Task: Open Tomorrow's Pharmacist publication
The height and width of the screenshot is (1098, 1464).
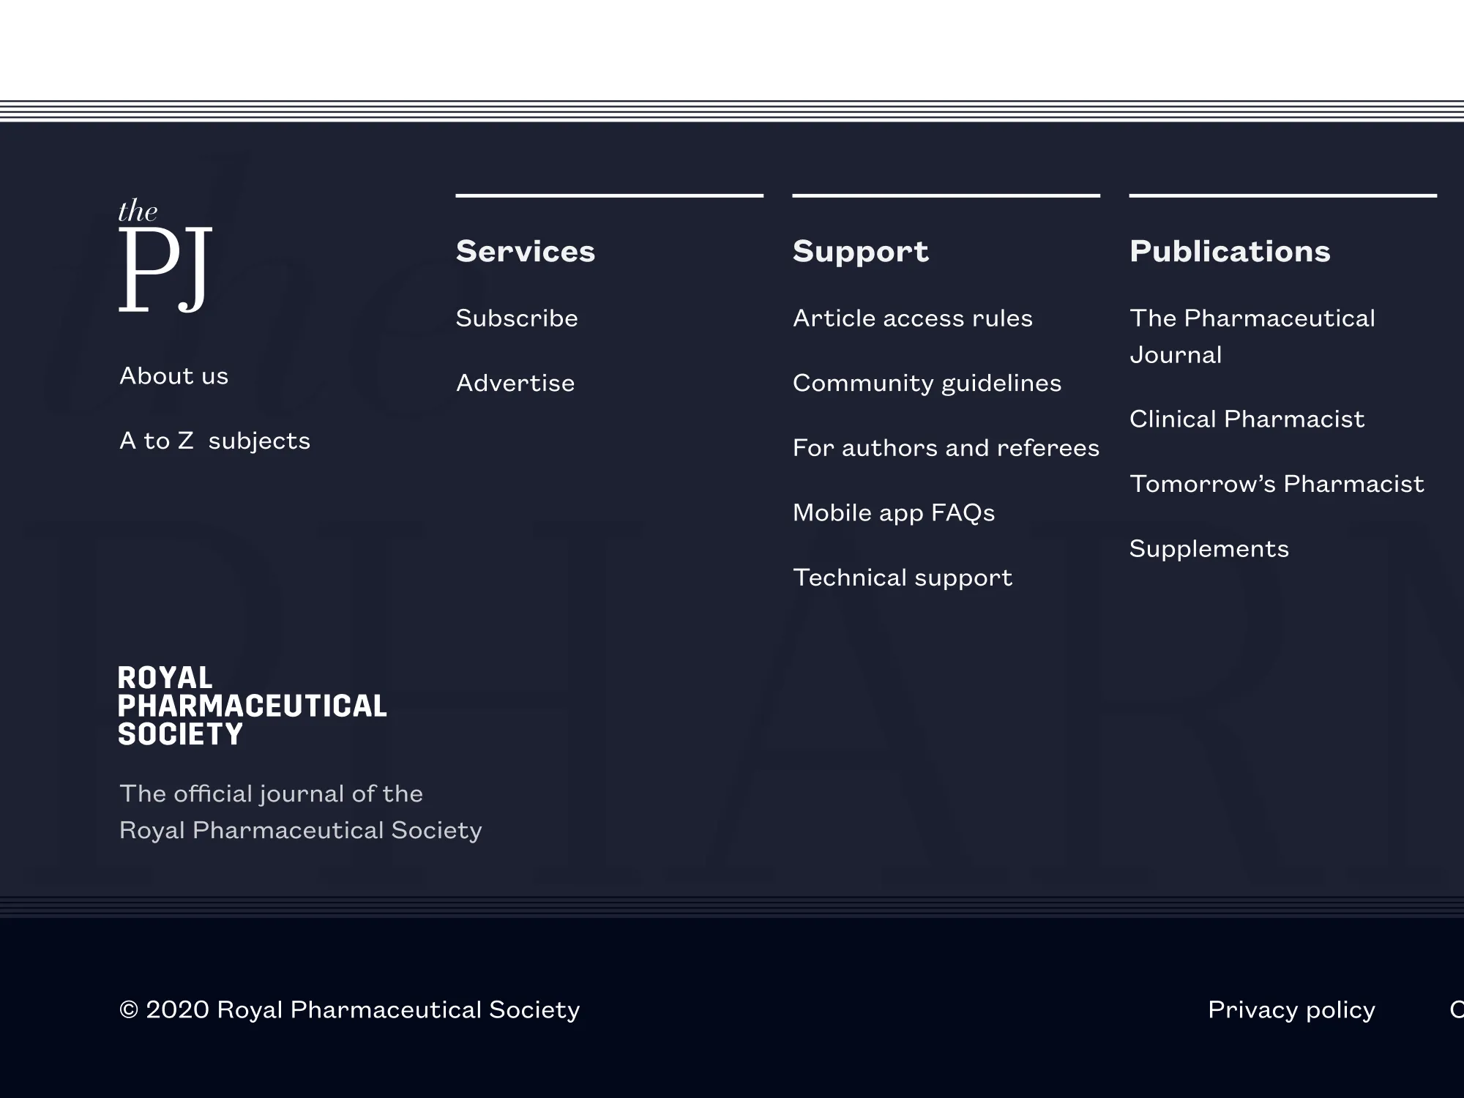Action: click(x=1277, y=484)
